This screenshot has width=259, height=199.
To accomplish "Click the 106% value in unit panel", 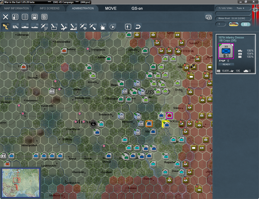I will coord(250,51).
